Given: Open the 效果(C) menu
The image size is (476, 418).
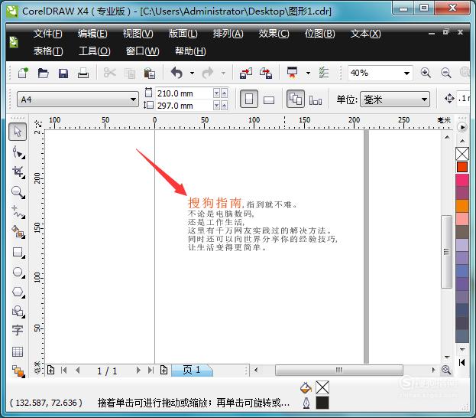Looking at the screenshot, I should pos(274,34).
